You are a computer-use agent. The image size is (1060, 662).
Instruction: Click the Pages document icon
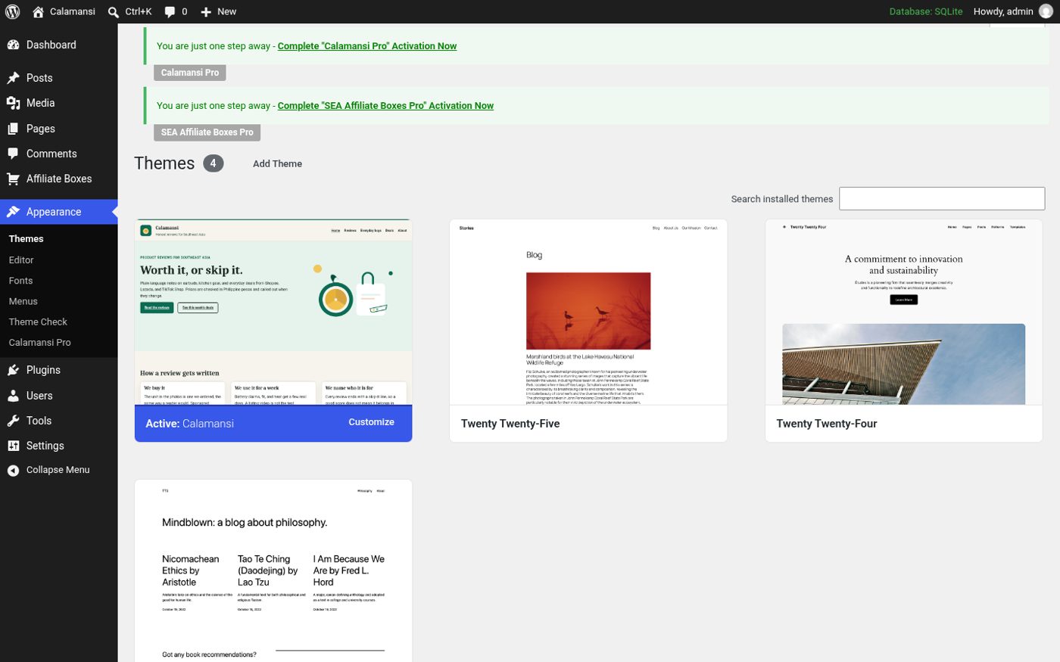pyautogui.click(x=13, y=129)
